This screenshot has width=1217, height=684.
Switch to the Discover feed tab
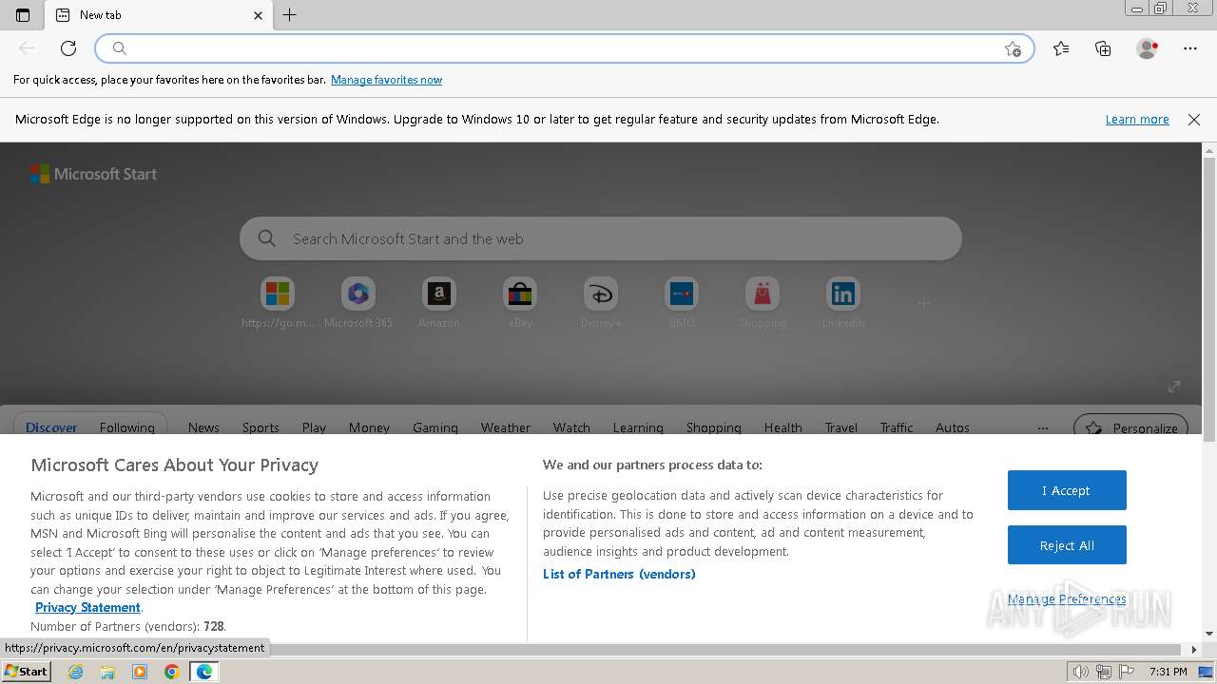click(51, 427)
